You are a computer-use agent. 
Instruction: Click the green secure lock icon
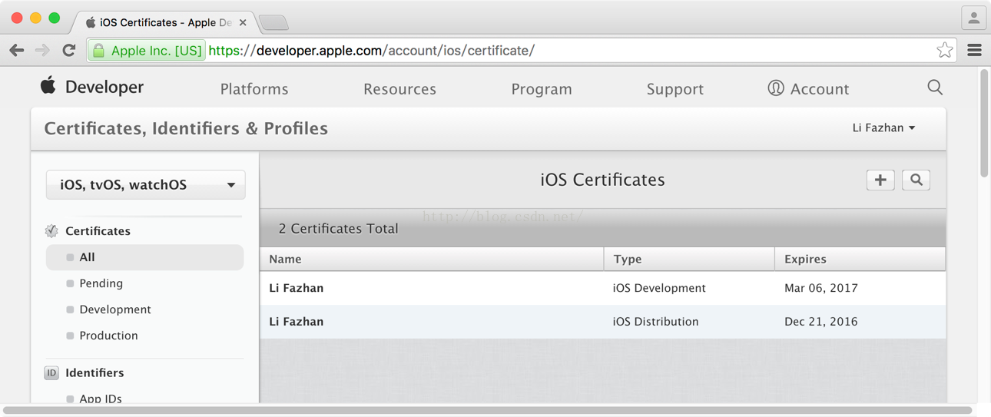click(98, 51)
